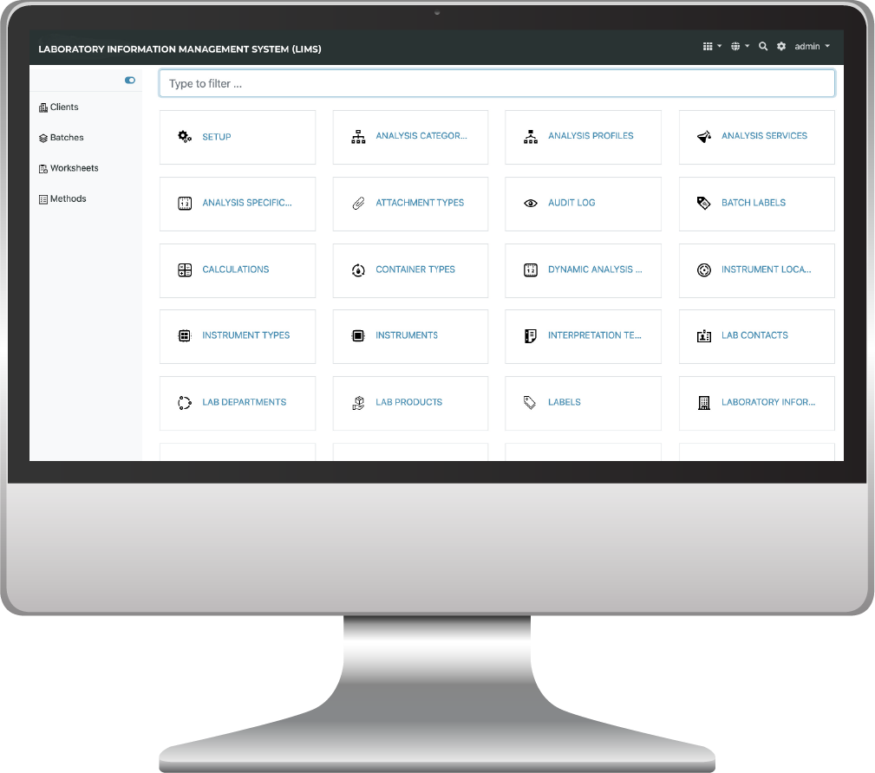Click the search magnifier icon in header
Image resolution: width=875 pixels, height=773 pixels.
pyautogui.click(x=763, y=46)
